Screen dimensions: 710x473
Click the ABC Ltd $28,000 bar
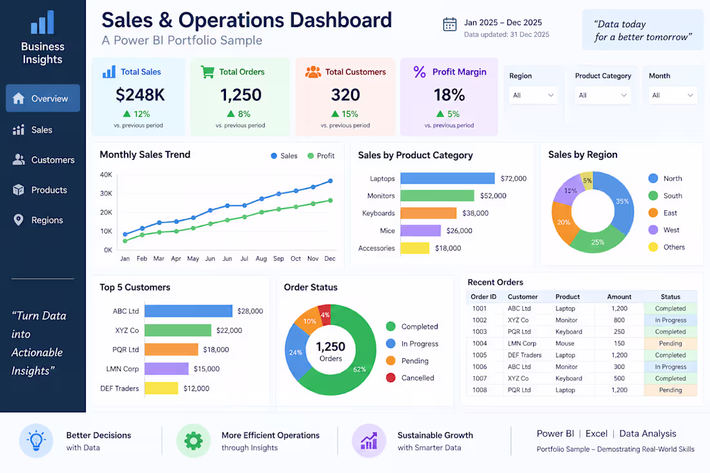click(188, 311)
